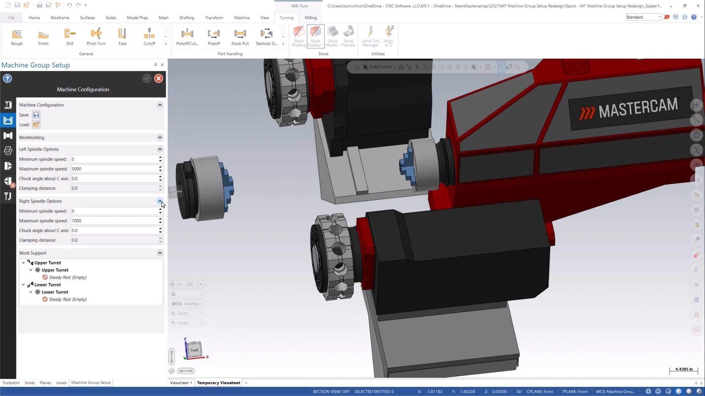This screenshot has height=396, width=705.
Task: Cancel Machine Group Setup with red X
Action: coord(159,78)
